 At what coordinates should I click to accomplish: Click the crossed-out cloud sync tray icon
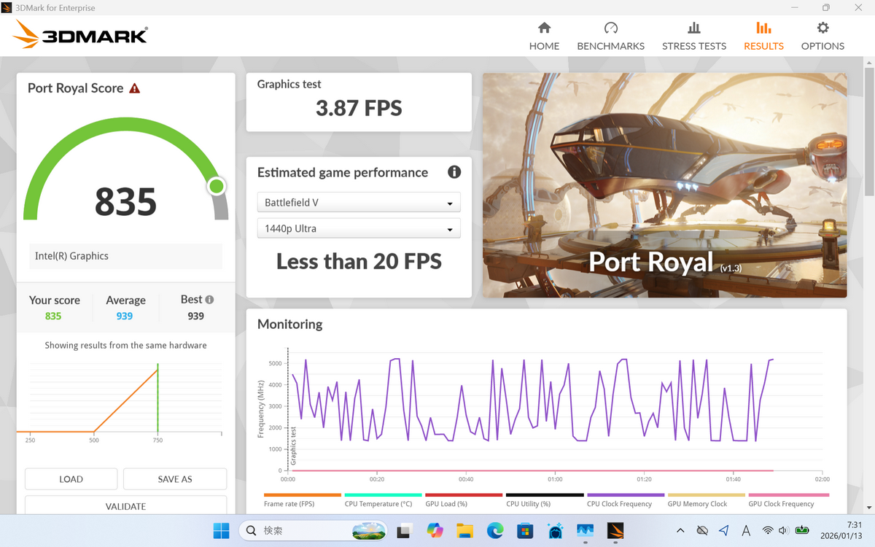click(x=702, y=531)
